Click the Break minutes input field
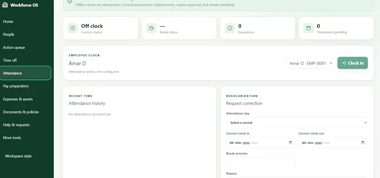 tap(261, 163)
